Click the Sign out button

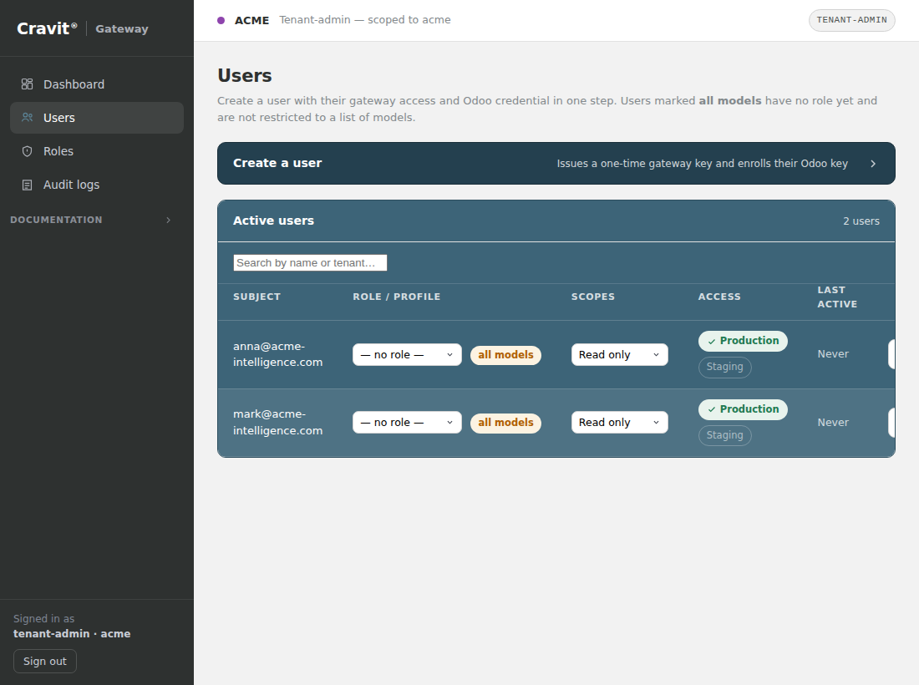click(45, 661)
